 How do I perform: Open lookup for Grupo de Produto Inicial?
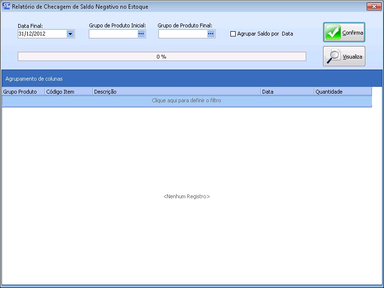pos(141,34)
